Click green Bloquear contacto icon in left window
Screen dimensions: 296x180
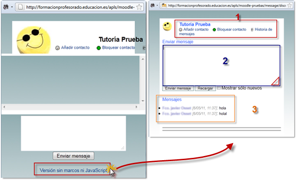tap(99, 48)
